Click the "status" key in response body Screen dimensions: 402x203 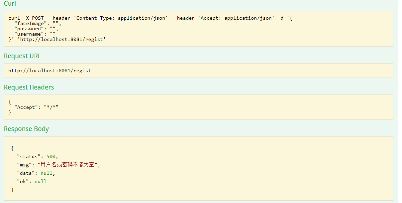(x=29, y=156)
